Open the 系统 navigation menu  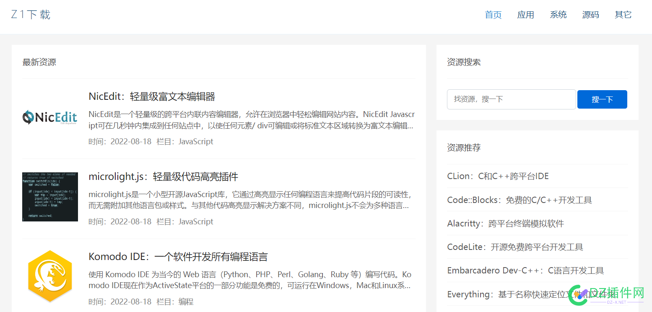click(558, 15)
